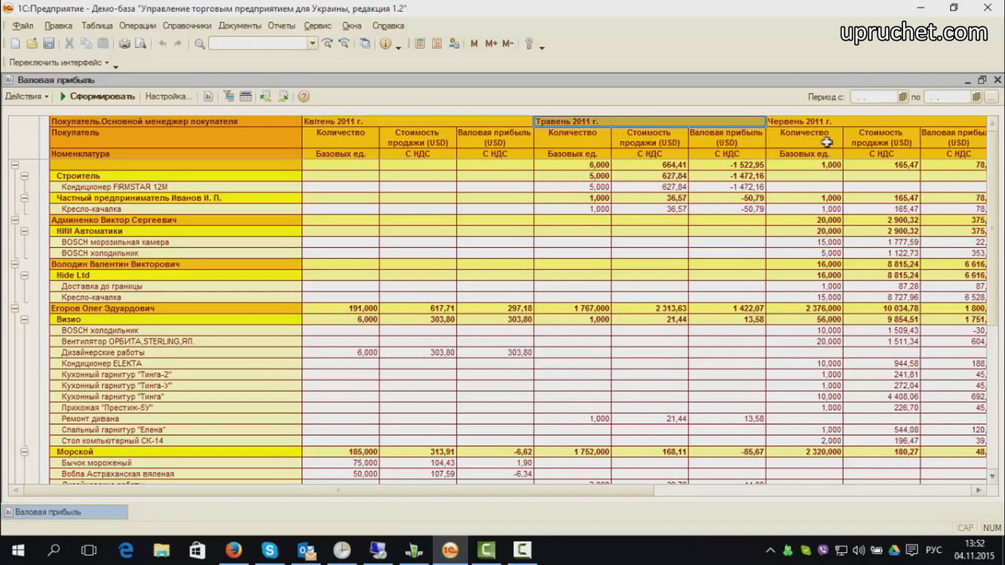Open the Файл menu
This screenshot has height=565, width=1005.
pos(23,26)
